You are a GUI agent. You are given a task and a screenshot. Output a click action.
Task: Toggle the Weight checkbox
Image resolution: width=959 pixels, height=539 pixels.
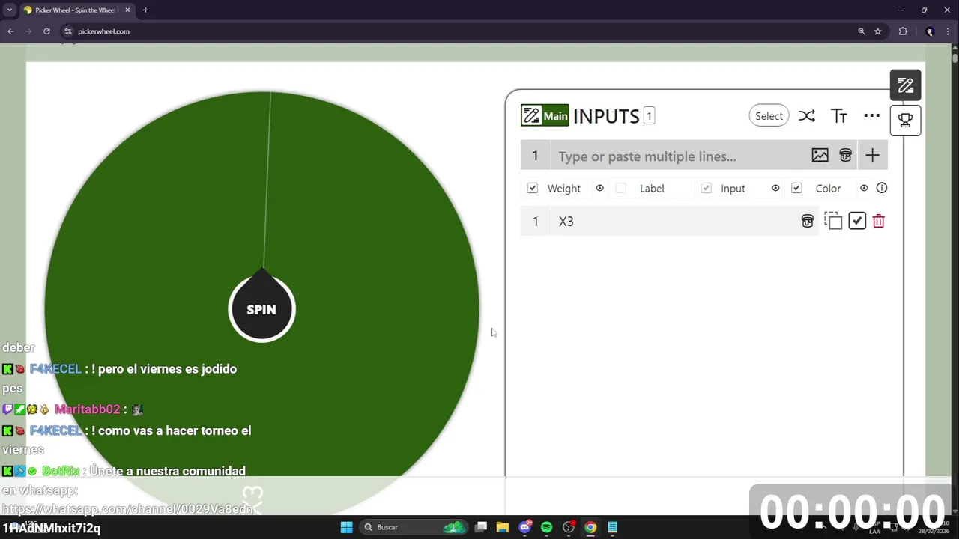(532, 188)
